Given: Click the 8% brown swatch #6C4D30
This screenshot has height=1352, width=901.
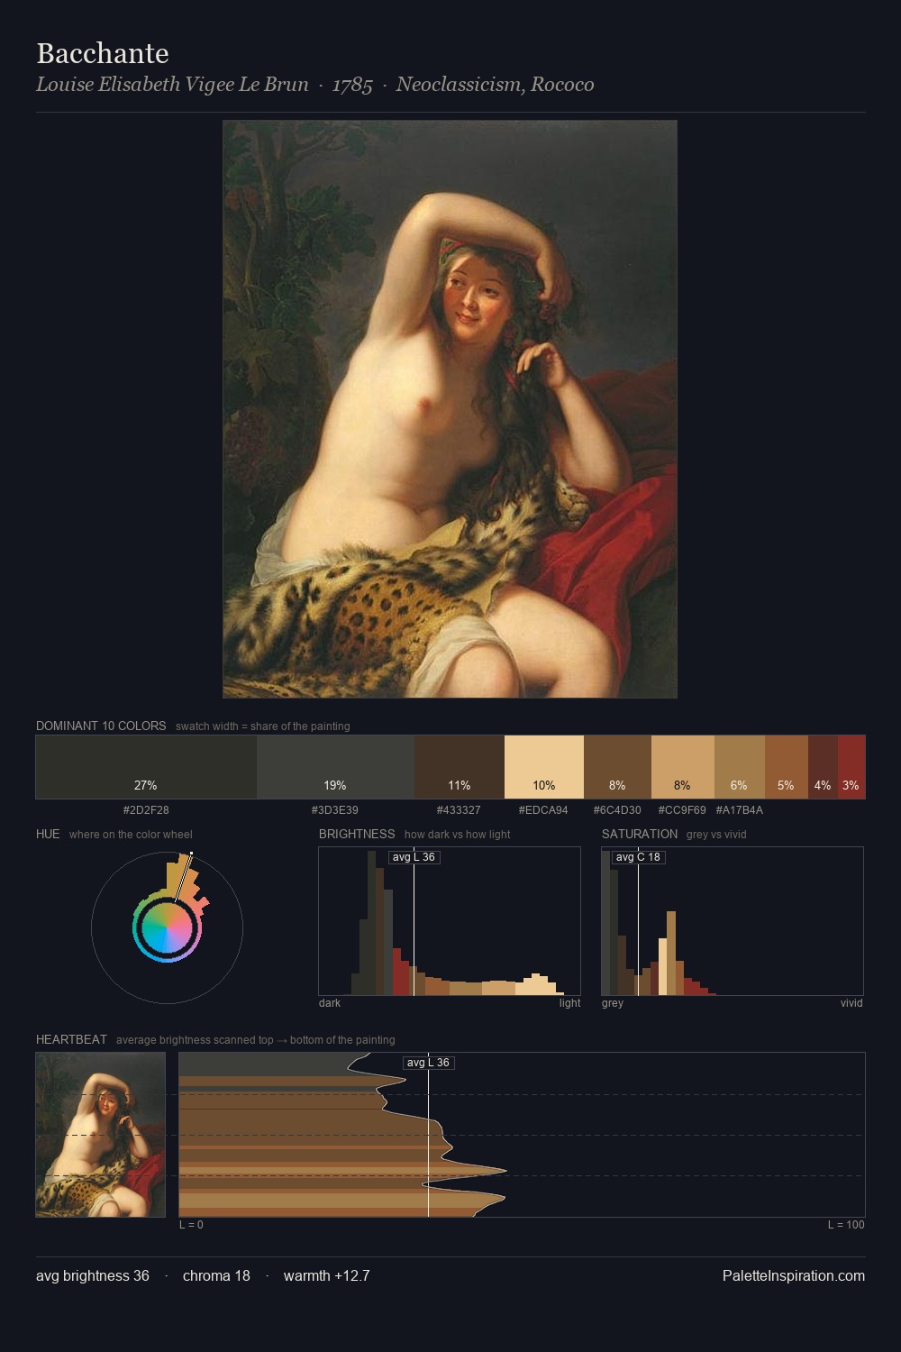Looking at the screenshot, I should tap(617, 767).
